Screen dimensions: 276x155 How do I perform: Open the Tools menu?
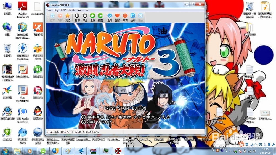coord(72,10)
